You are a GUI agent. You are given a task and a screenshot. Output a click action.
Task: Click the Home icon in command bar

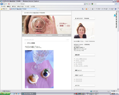click(83, 9)
